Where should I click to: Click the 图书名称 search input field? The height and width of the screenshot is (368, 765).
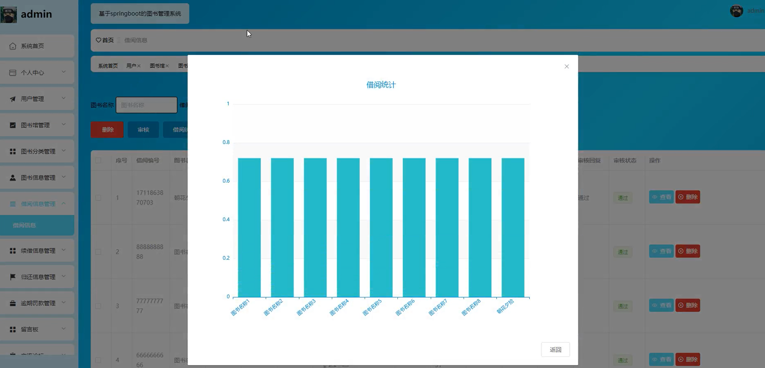[146, 105]
